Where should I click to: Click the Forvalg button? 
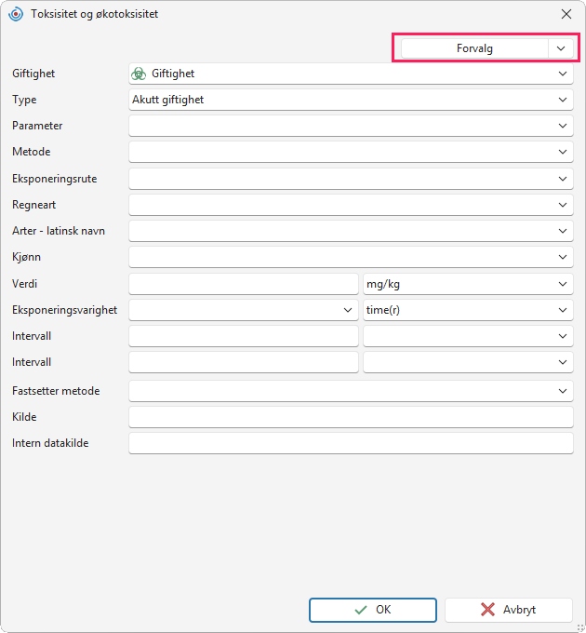[x=474, y=48]
